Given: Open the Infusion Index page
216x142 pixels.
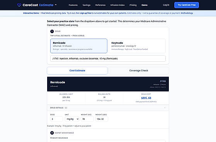Looking at the screenshot, I should (117, 5).
